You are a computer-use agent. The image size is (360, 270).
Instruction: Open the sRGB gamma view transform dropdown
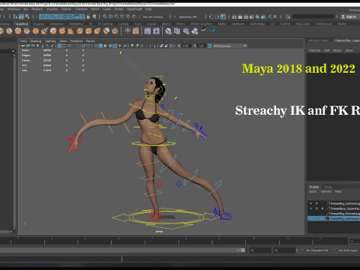(x=230, y=46)
